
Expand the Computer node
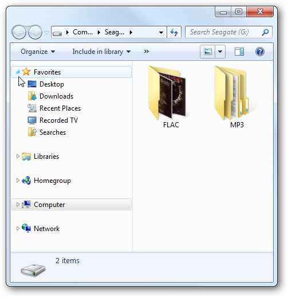(18, 205)
